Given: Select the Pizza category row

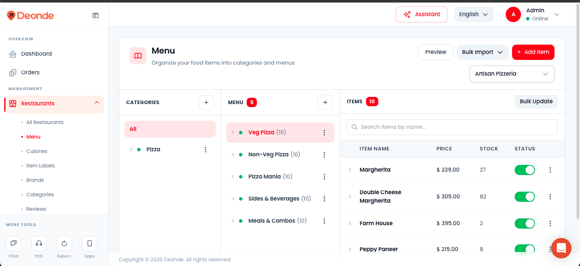Looking at the screenshot, I should point(170,150).
